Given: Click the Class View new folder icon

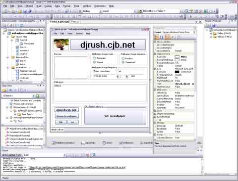Looking at the screenshot, I should coord(4,90).
